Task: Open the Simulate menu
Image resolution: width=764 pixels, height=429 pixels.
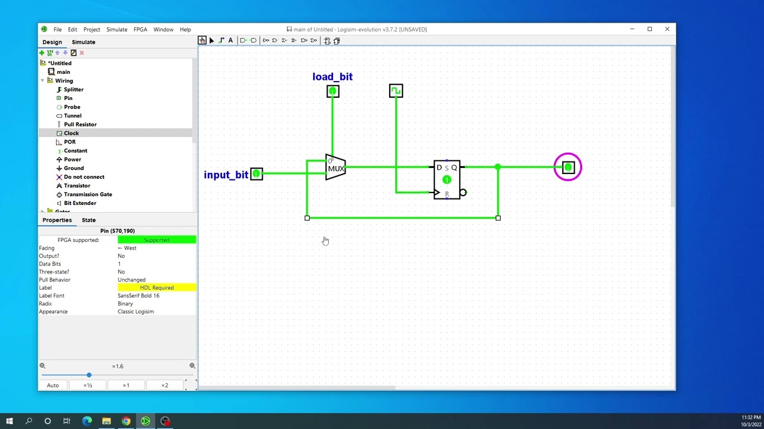Action: click(x=116, y=29)
